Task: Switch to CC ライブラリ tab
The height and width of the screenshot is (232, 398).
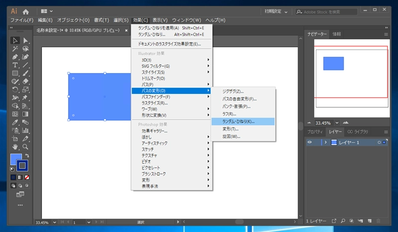Action: click(x=357, y=132)
